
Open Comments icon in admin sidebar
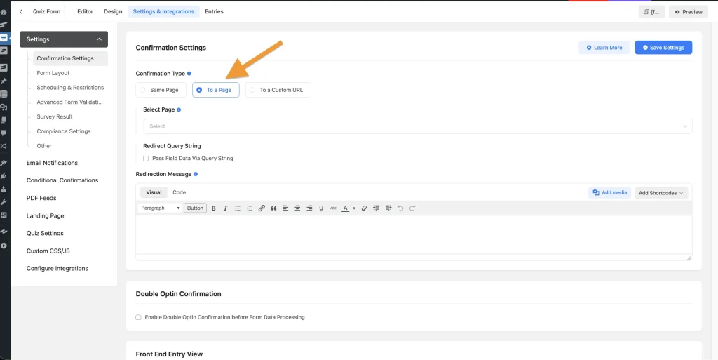pyautogui.click(x=4, y=133)
